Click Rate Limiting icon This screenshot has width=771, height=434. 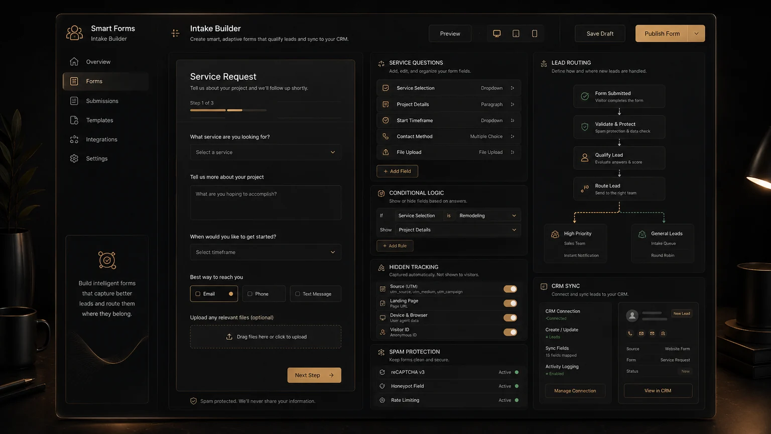(382, 400)
